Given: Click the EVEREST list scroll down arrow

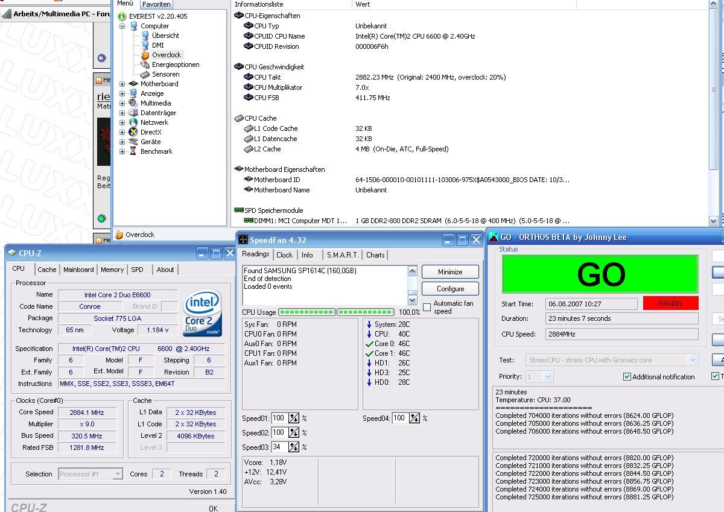Looking at the screenshot, I should click(713, 221).
